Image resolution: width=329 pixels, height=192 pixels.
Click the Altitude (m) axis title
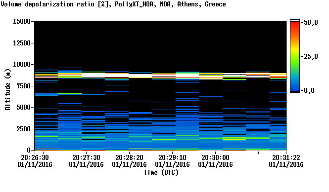[7, 89]
